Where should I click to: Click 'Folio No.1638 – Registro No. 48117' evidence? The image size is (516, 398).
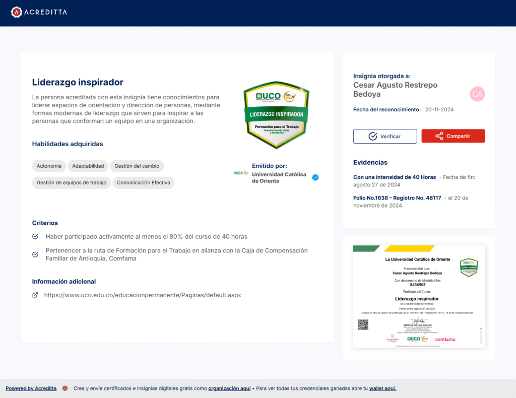pyautogui.click(x=397, y=197)
